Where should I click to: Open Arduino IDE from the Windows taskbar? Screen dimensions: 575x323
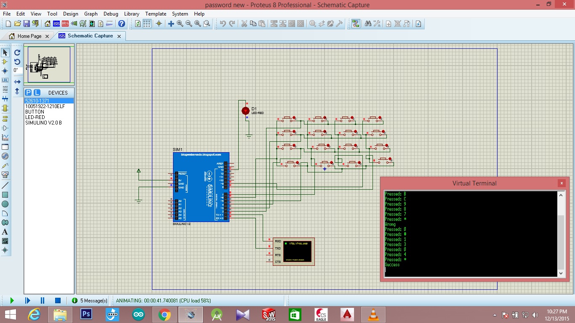(138, 314)
